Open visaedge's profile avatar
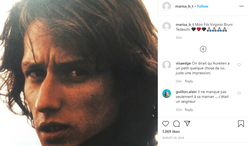248x146 pixels. (x=167, y=65)
